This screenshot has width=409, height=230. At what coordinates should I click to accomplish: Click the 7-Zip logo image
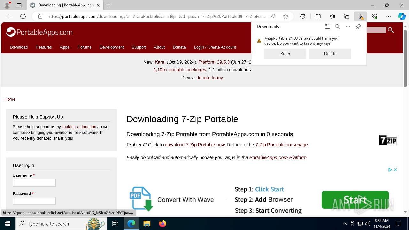(x=388, y=140)
